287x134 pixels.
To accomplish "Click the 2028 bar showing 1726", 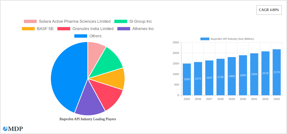I will tap(220, 77).
